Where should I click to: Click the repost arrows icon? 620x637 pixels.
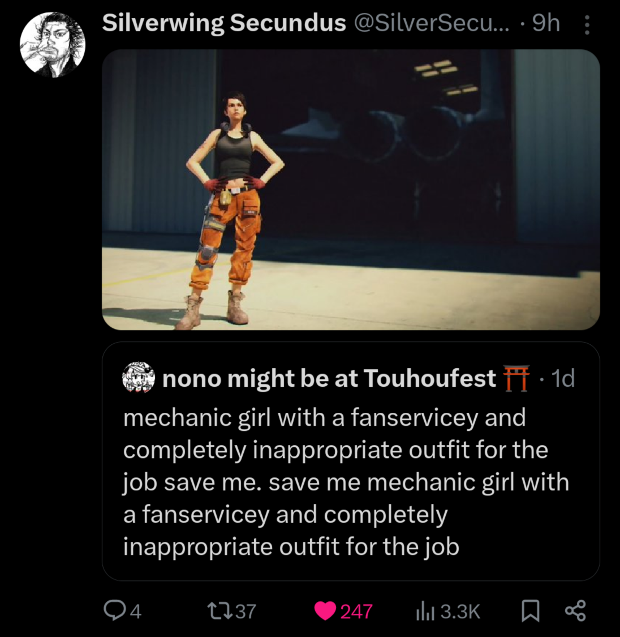click(x=218, y=610)
